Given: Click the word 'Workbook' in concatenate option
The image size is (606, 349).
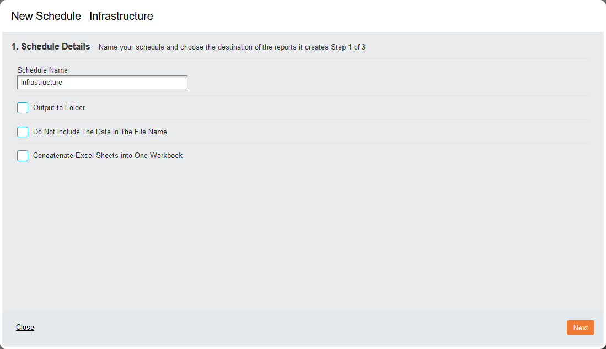Looking at the screenshot, I should pos(166,155).
